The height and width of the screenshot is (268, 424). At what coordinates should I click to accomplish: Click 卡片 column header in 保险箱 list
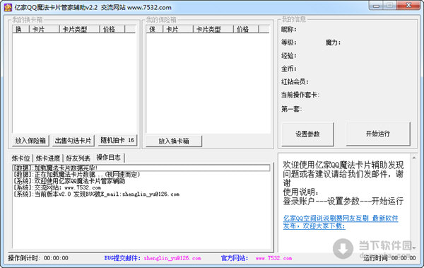click(x=178, y=29)
